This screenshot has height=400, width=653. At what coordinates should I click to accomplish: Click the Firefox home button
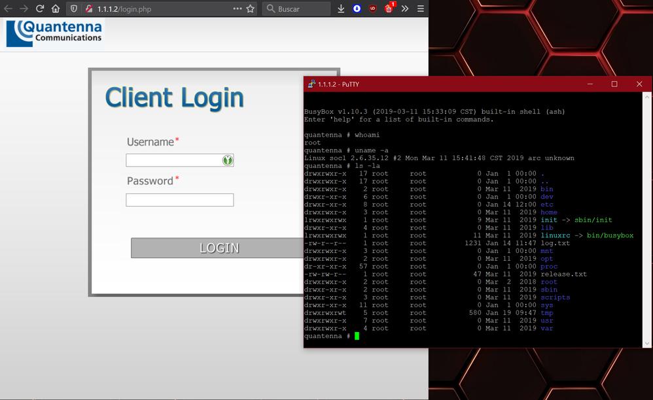56,8
